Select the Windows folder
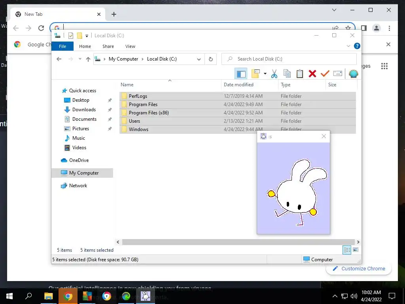405x304 pixels. tap(238, 129)
